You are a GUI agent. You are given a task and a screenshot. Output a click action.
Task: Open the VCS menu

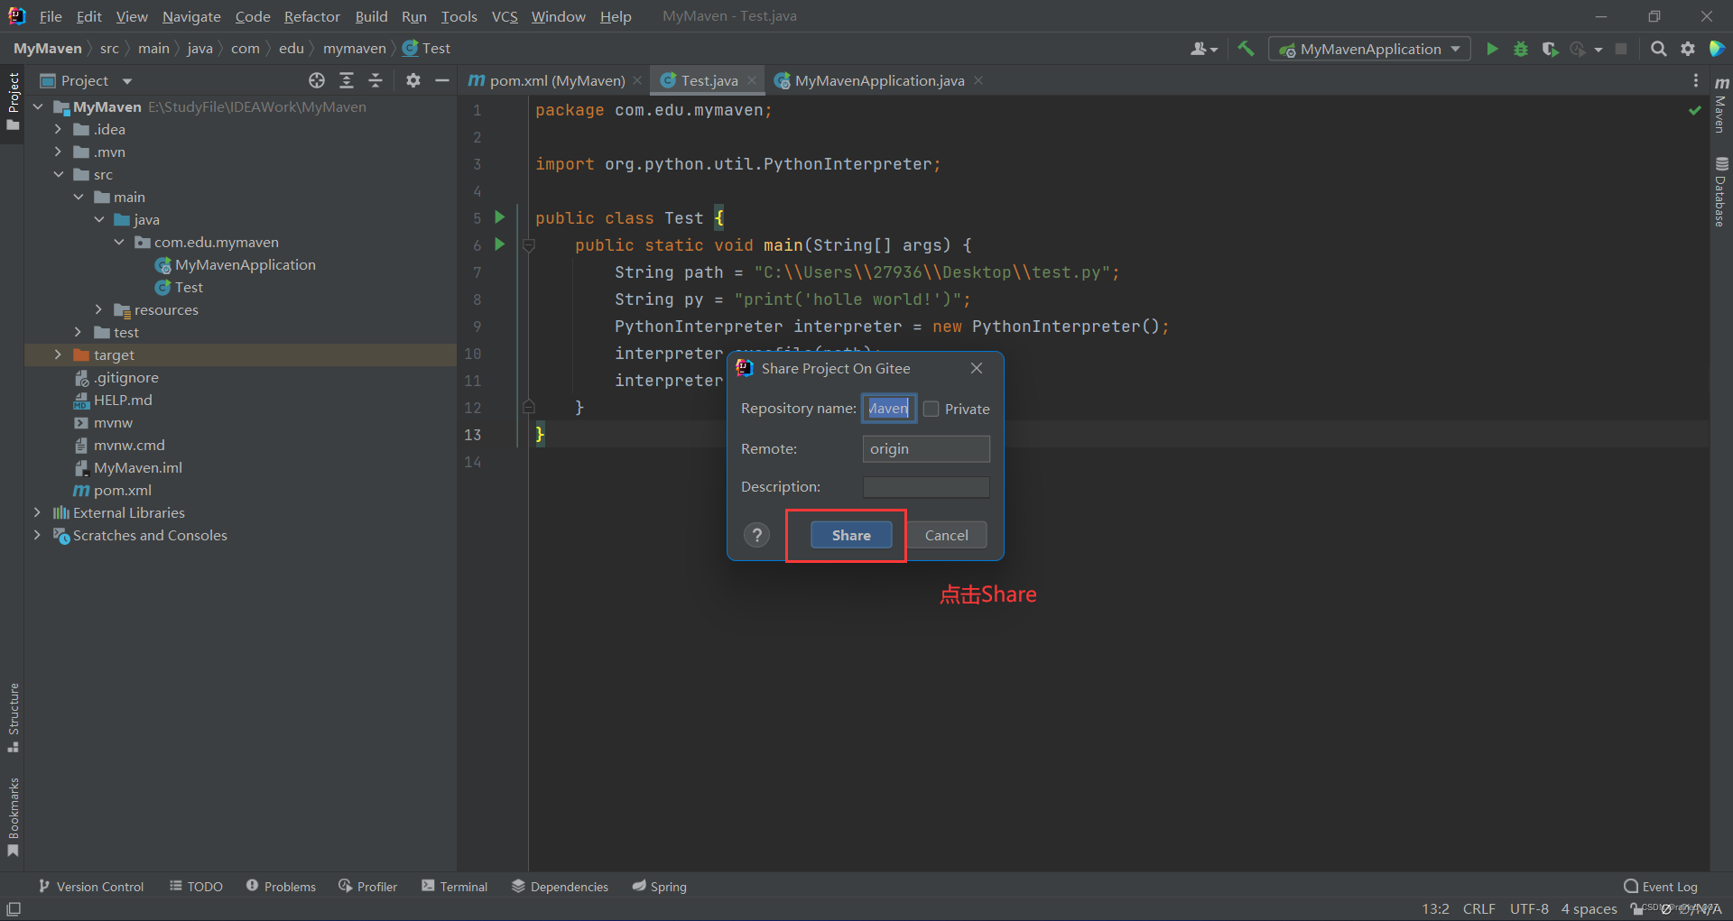click(x=505, y=16)
